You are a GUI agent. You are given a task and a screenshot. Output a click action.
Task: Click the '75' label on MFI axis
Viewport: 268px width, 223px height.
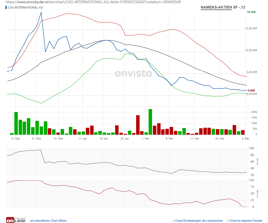point(252,187)
